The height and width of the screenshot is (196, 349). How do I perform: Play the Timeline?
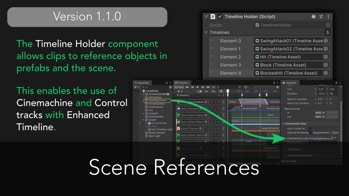tap(197, 87)
